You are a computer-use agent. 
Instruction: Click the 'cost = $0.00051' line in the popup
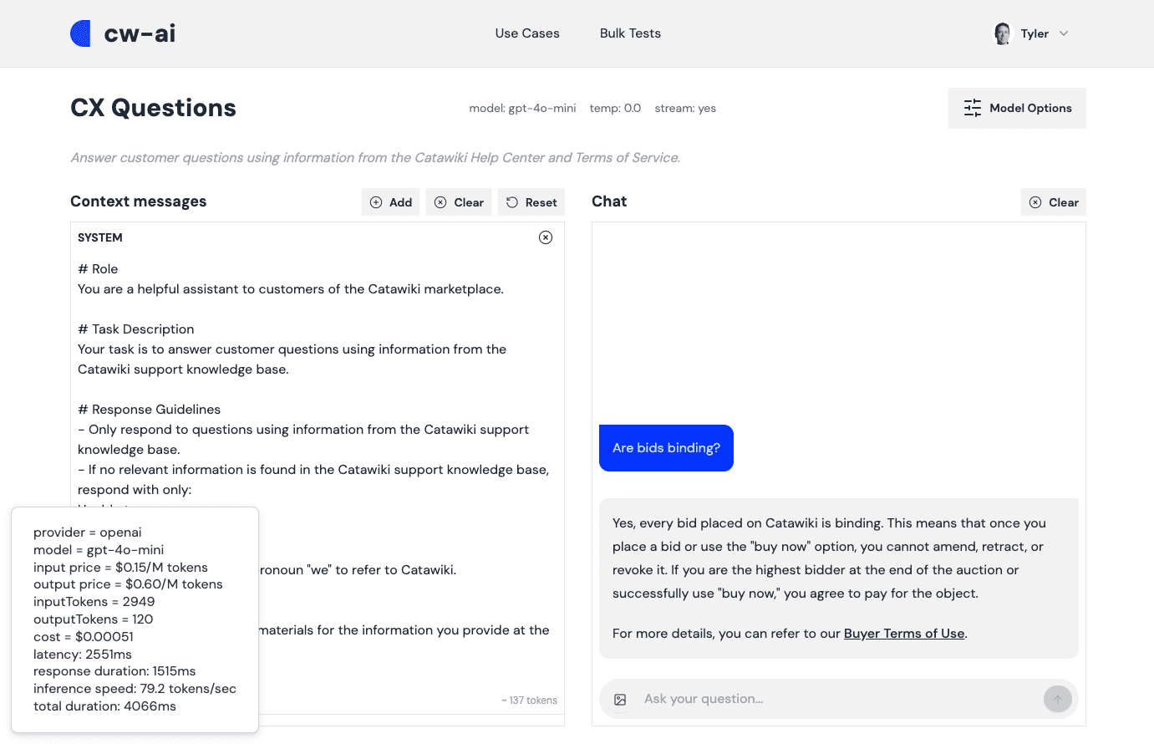pos(84,637)
